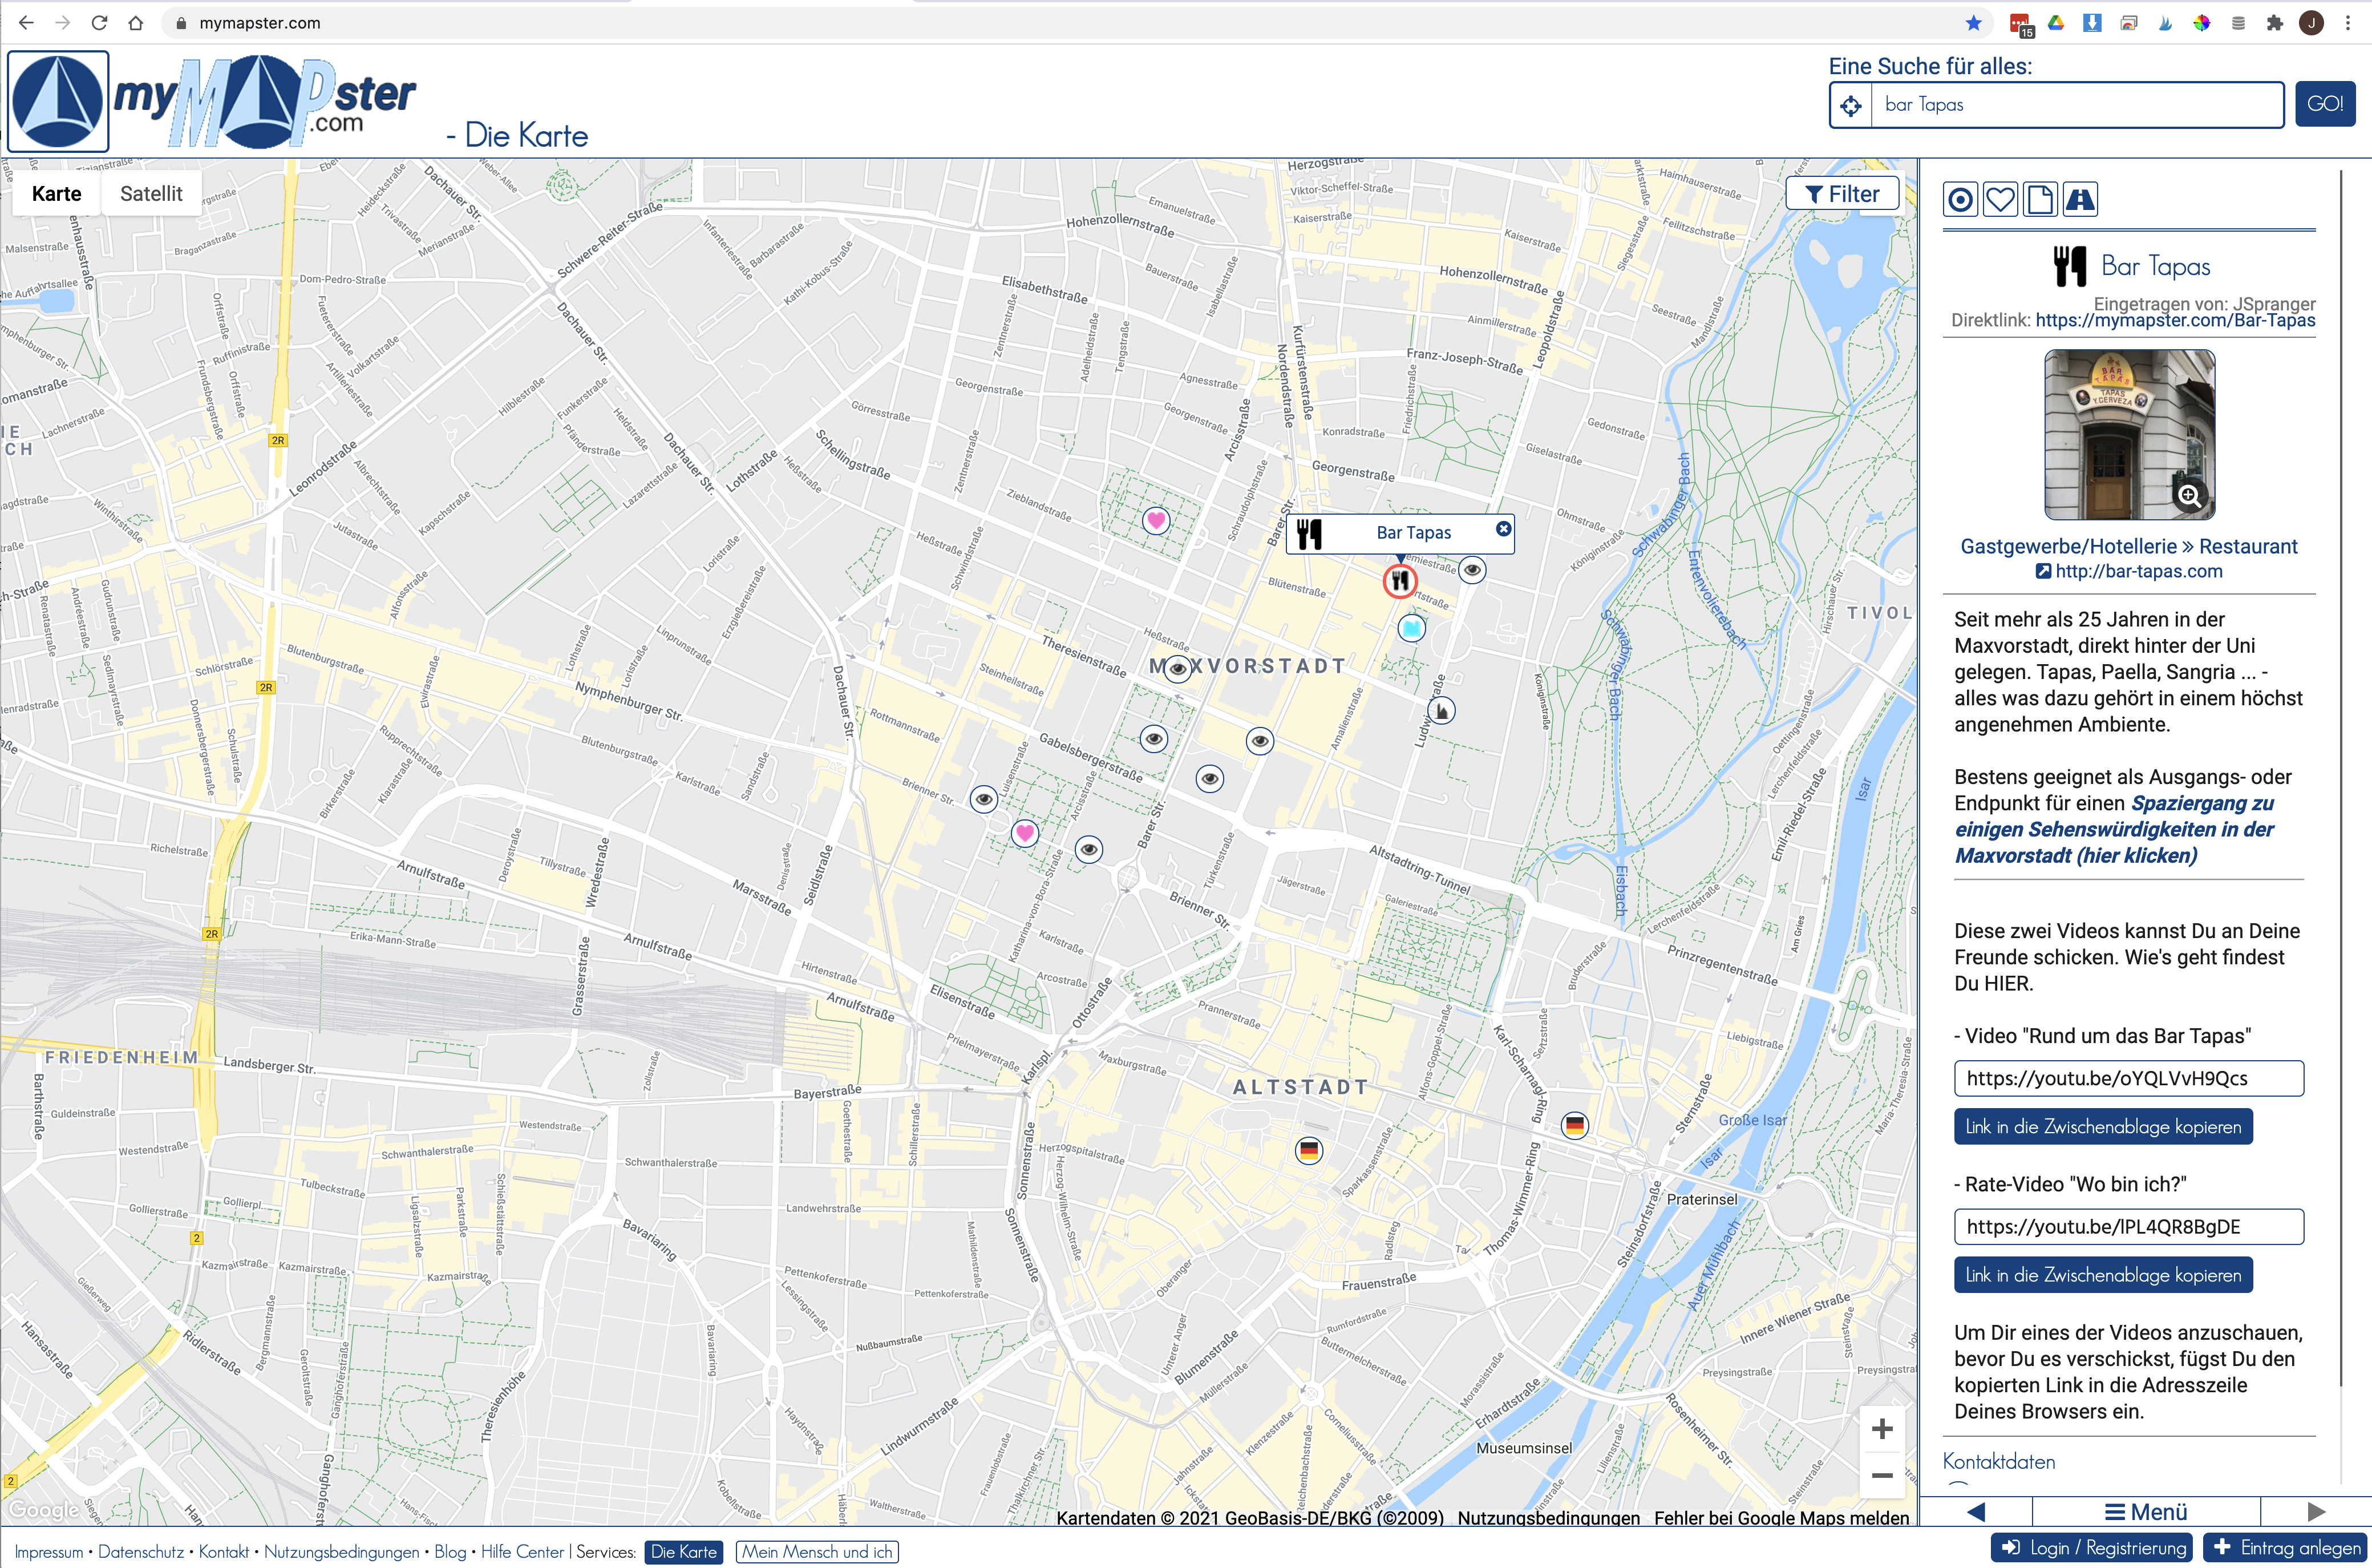Open the Blog footer link

450,1552
